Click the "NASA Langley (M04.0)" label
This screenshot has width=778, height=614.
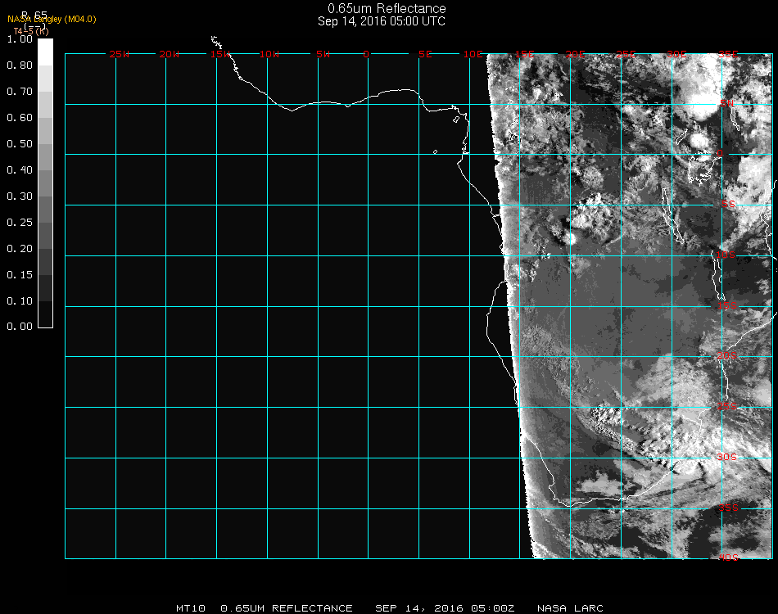pyautogui.click(x=52, y=19)
